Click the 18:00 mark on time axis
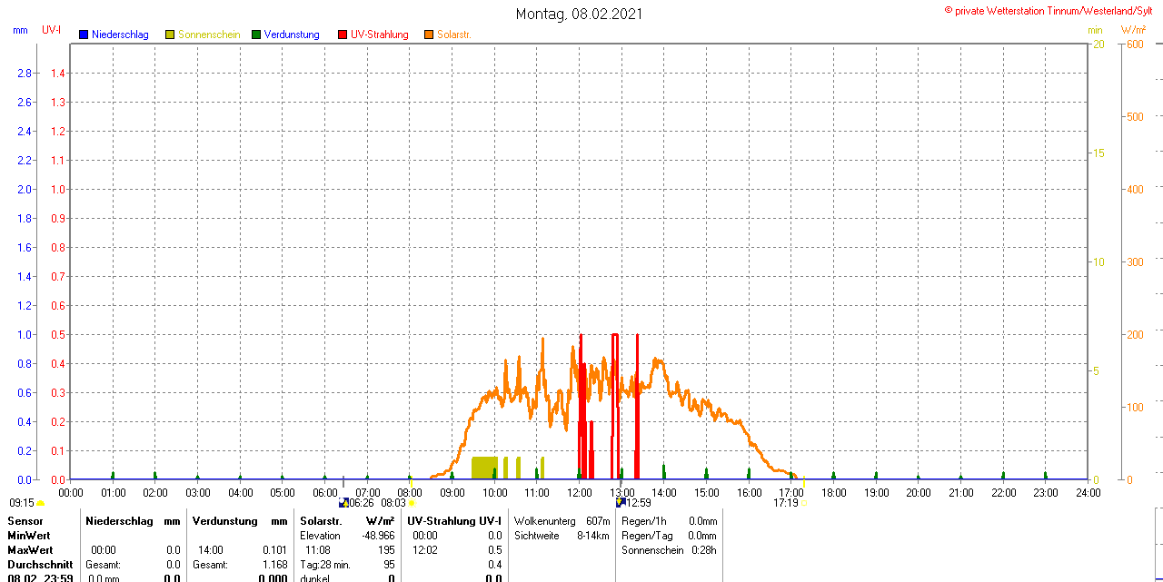The height and width of the screenshot is (582, 1163). click(833, 492)
